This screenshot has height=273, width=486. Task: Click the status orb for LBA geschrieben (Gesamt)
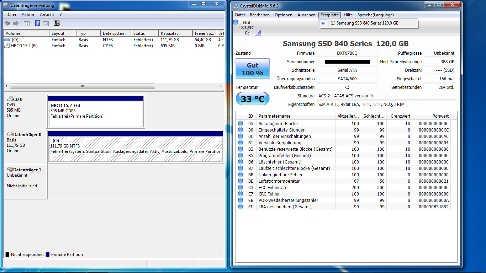click(241, 207)
